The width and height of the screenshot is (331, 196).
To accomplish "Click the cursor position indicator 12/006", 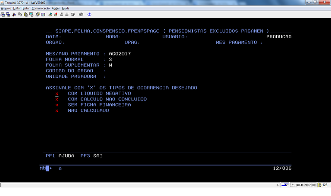I will pyautogui.click(x=282, y=168).
